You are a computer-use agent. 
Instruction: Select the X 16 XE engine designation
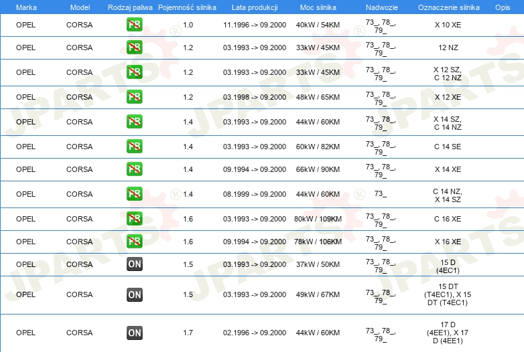point(448,242)
